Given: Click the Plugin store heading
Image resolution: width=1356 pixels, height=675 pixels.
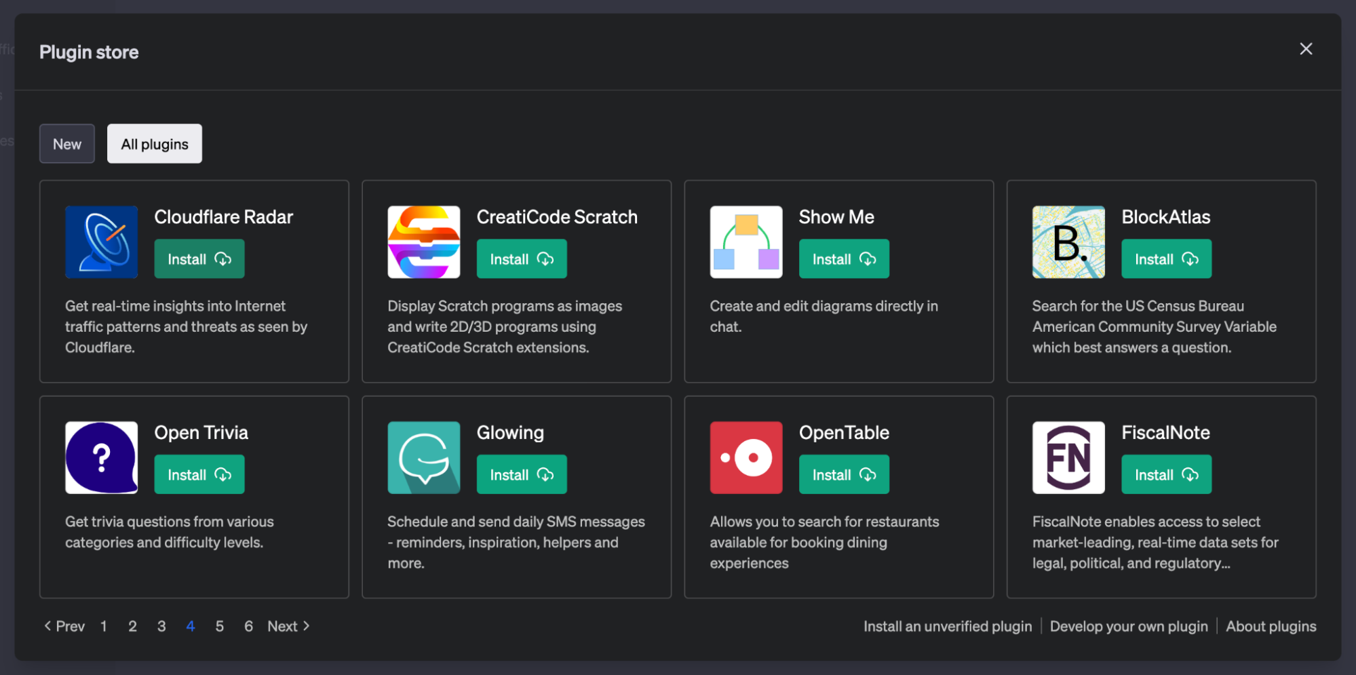Looking at the screenshot, I should [89, 52].
